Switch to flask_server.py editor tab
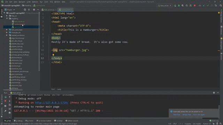 (49, 10)
